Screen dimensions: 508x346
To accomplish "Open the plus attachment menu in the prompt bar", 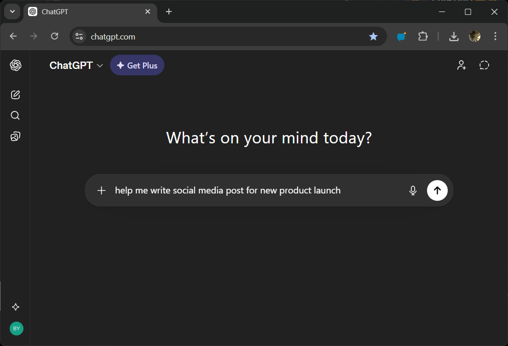I will point(101,190).
